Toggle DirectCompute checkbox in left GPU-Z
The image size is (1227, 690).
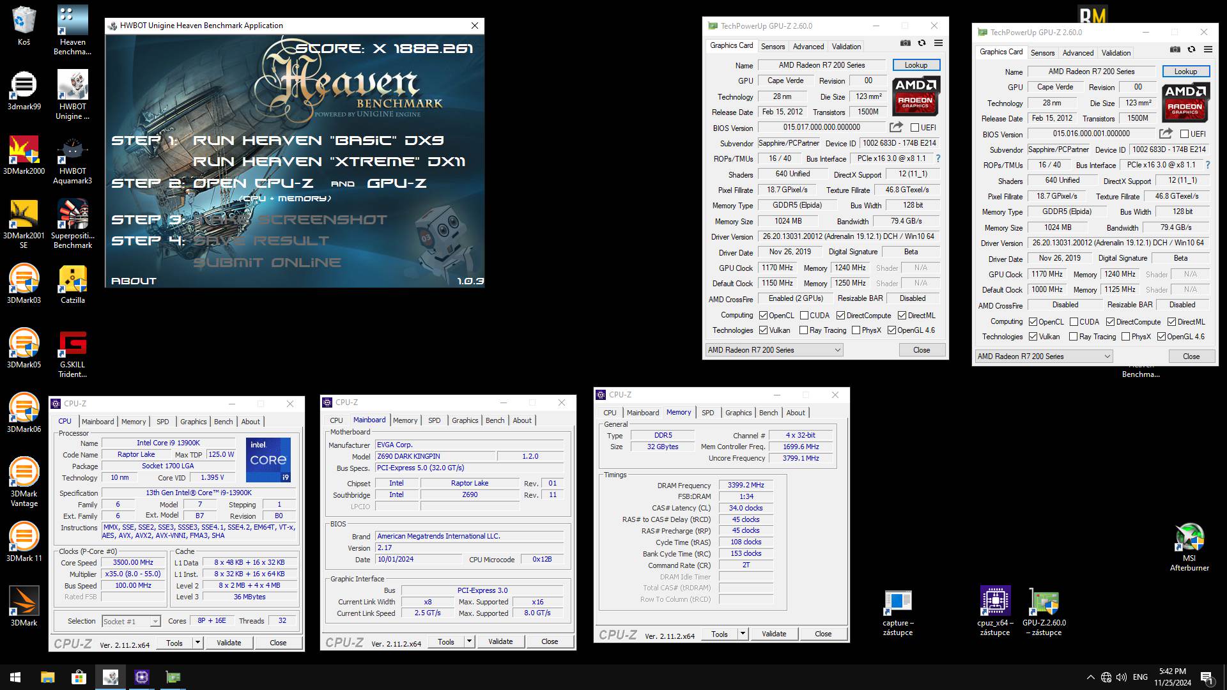840,315
